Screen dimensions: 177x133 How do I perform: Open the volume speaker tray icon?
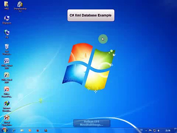tap(159, 130)
